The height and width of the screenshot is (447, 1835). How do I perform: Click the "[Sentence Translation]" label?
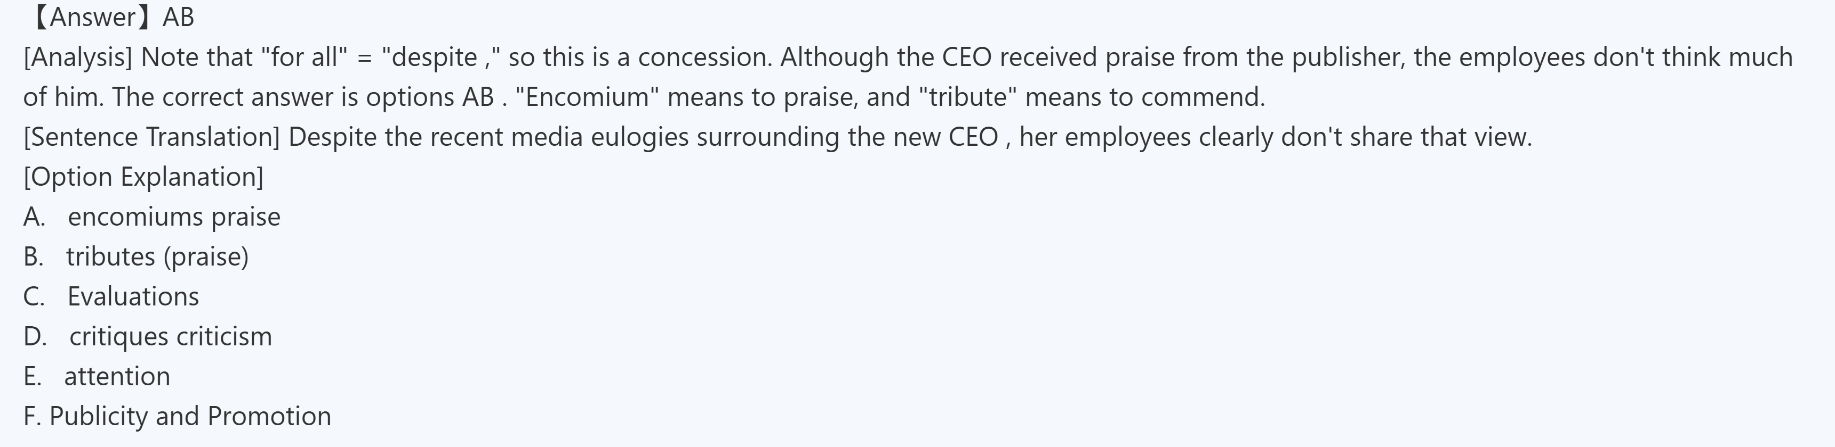tap(152, 136)
